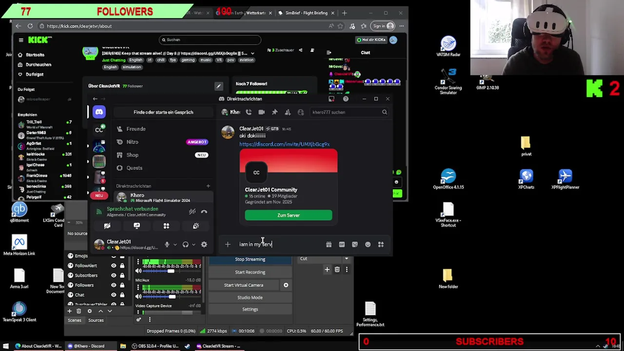Start a video call in Discord chat header

(262, 112)
